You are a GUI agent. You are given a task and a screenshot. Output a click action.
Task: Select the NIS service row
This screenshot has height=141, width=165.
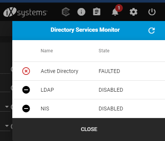click(x=89, y=109)
